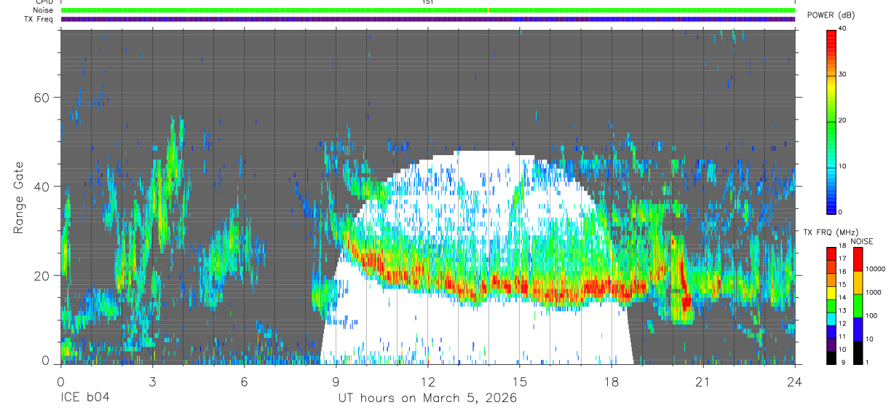The image size is (894, 413).
Task: Click the 'TX Freq' strip label at top left
Action: (x=40, y=19)
